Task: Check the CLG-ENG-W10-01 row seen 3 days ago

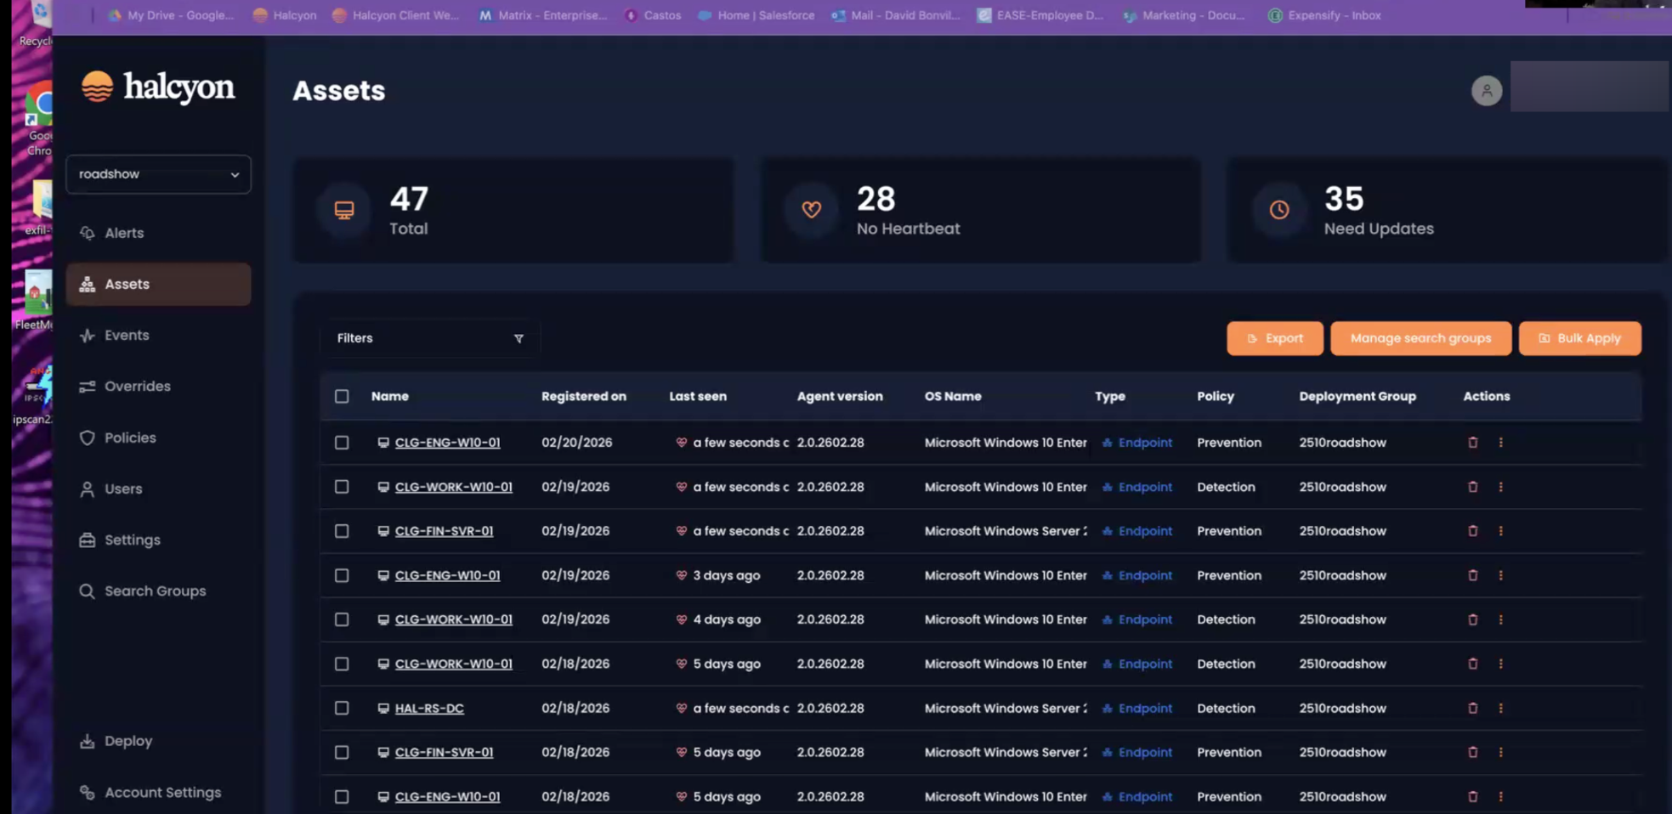Action: coord(342,575)
